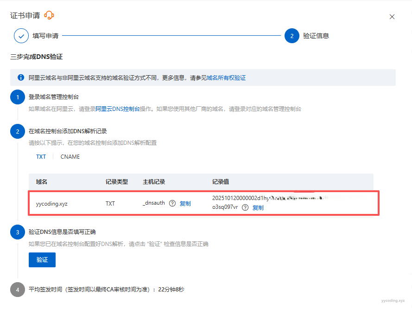Open the help icon next to _dnsauth
This screenshot has width=412, height=310.
click(172, 203)
